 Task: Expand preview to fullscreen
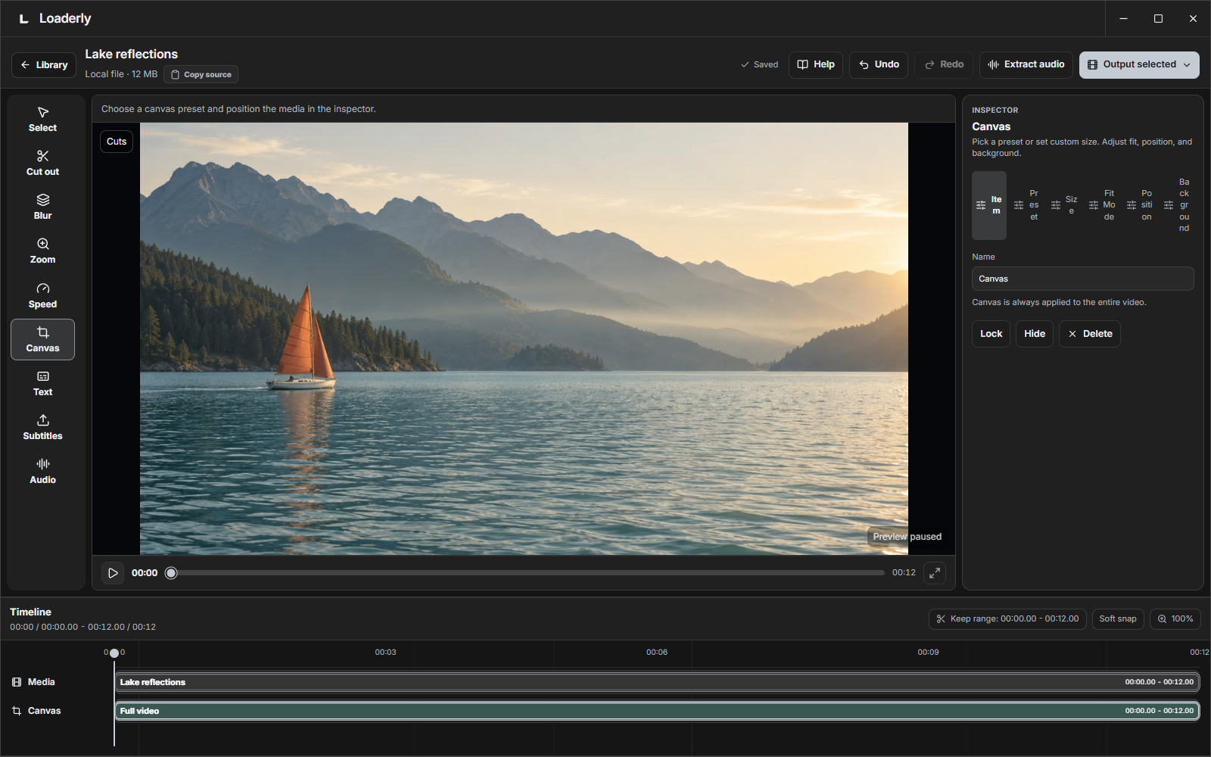[935, 573]
